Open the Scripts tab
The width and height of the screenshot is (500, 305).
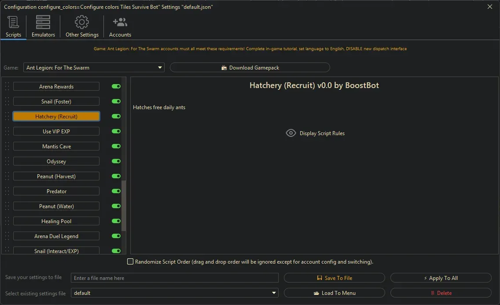tap(13, 26)
